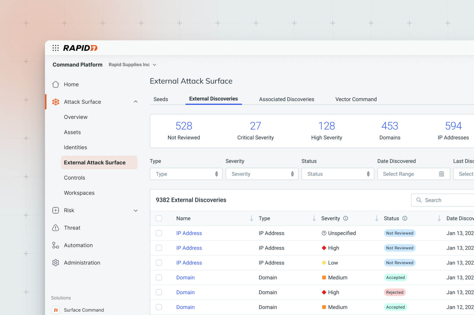Screen dimensions: 474x315
Task: Check the first IP Address row checkbox
Action: (159, 233)
